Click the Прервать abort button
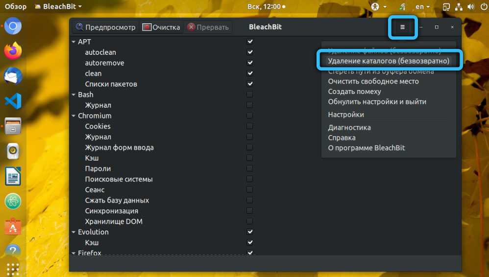489x277 pixels. pos(208,27)
